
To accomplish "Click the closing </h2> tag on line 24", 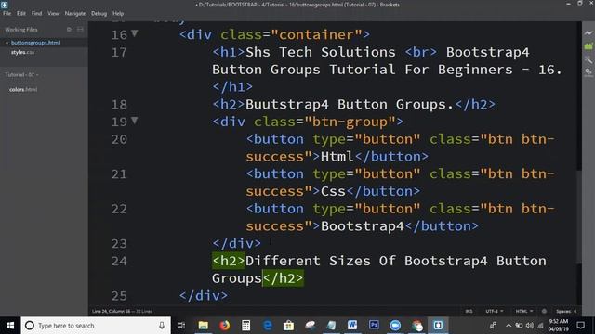I will coord(283,278).
